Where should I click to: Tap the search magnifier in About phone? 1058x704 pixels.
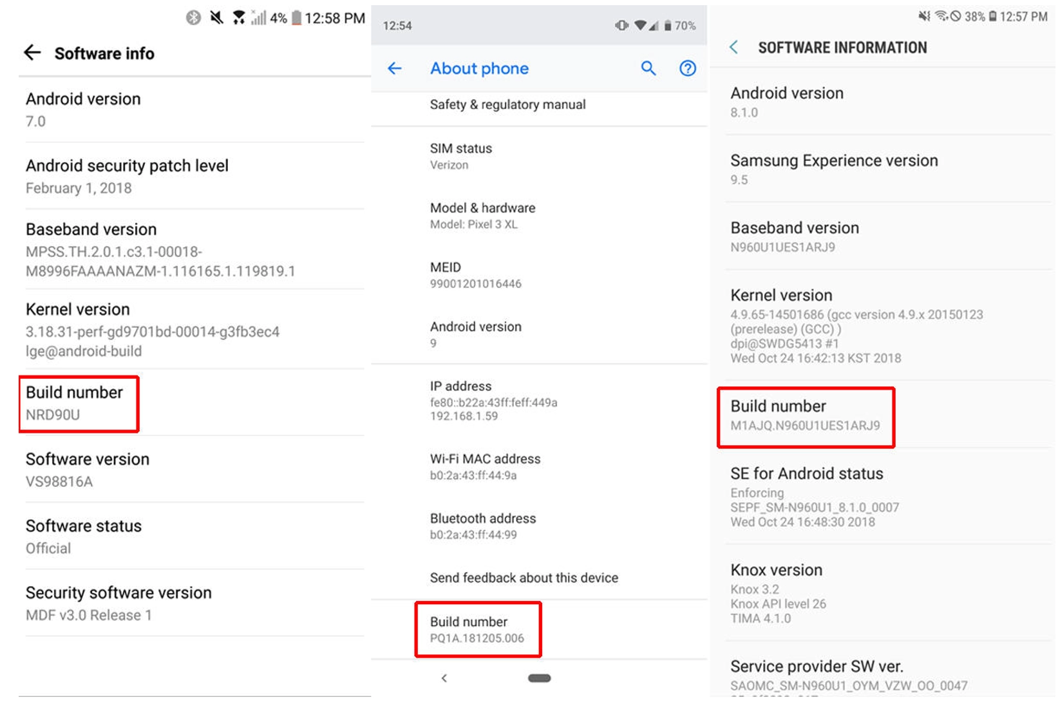click(x=648, y=68)
